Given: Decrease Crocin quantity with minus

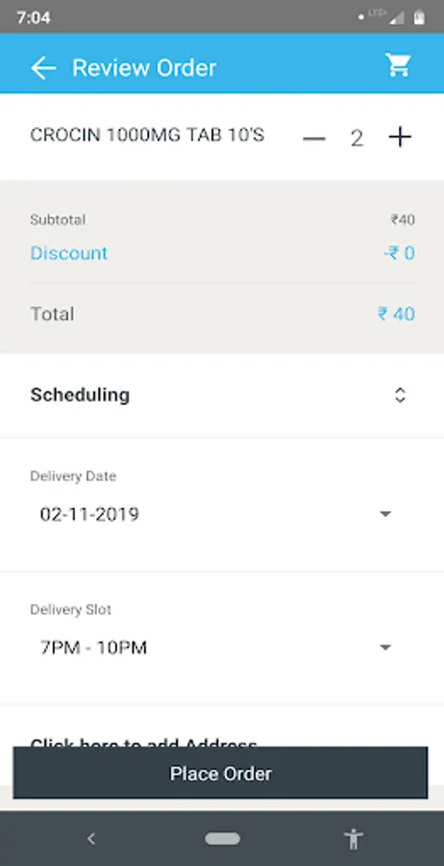Looking at the screenshot, I should [314, 138].
